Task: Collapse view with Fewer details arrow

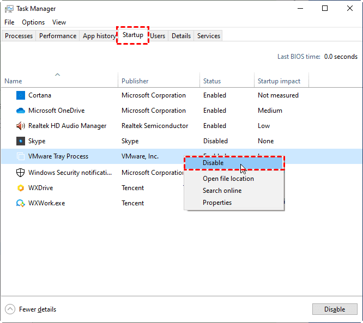Action: coord(10,309)
